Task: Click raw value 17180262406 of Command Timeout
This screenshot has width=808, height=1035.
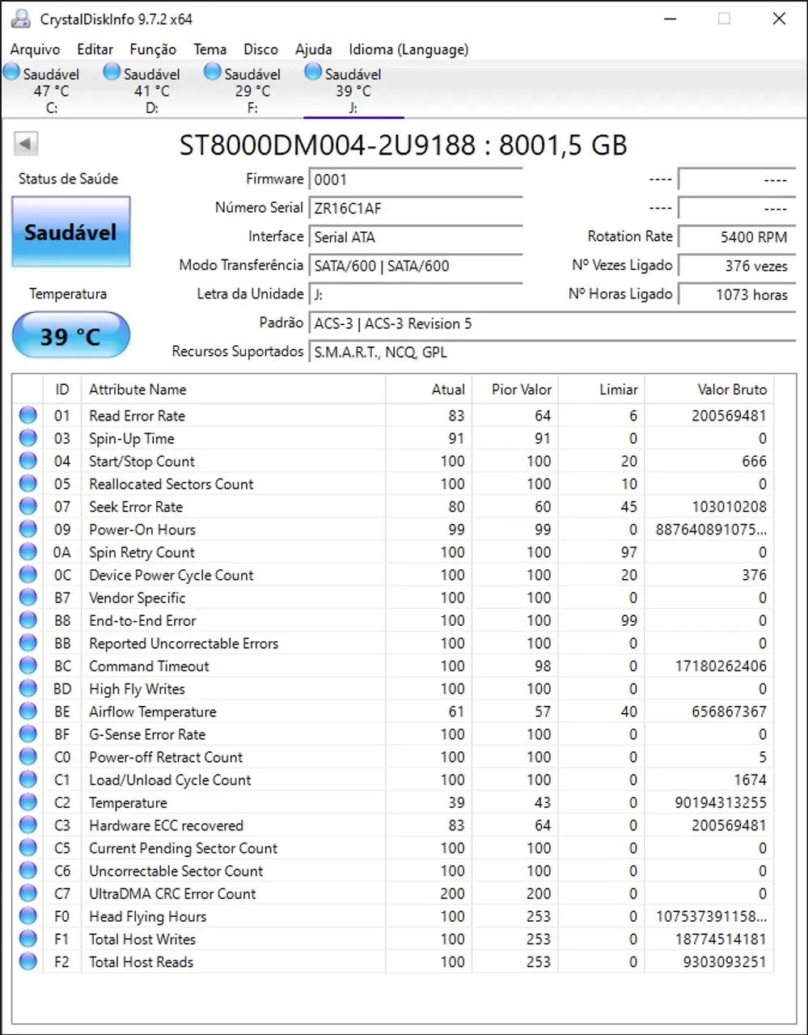Action: (721, 666)
